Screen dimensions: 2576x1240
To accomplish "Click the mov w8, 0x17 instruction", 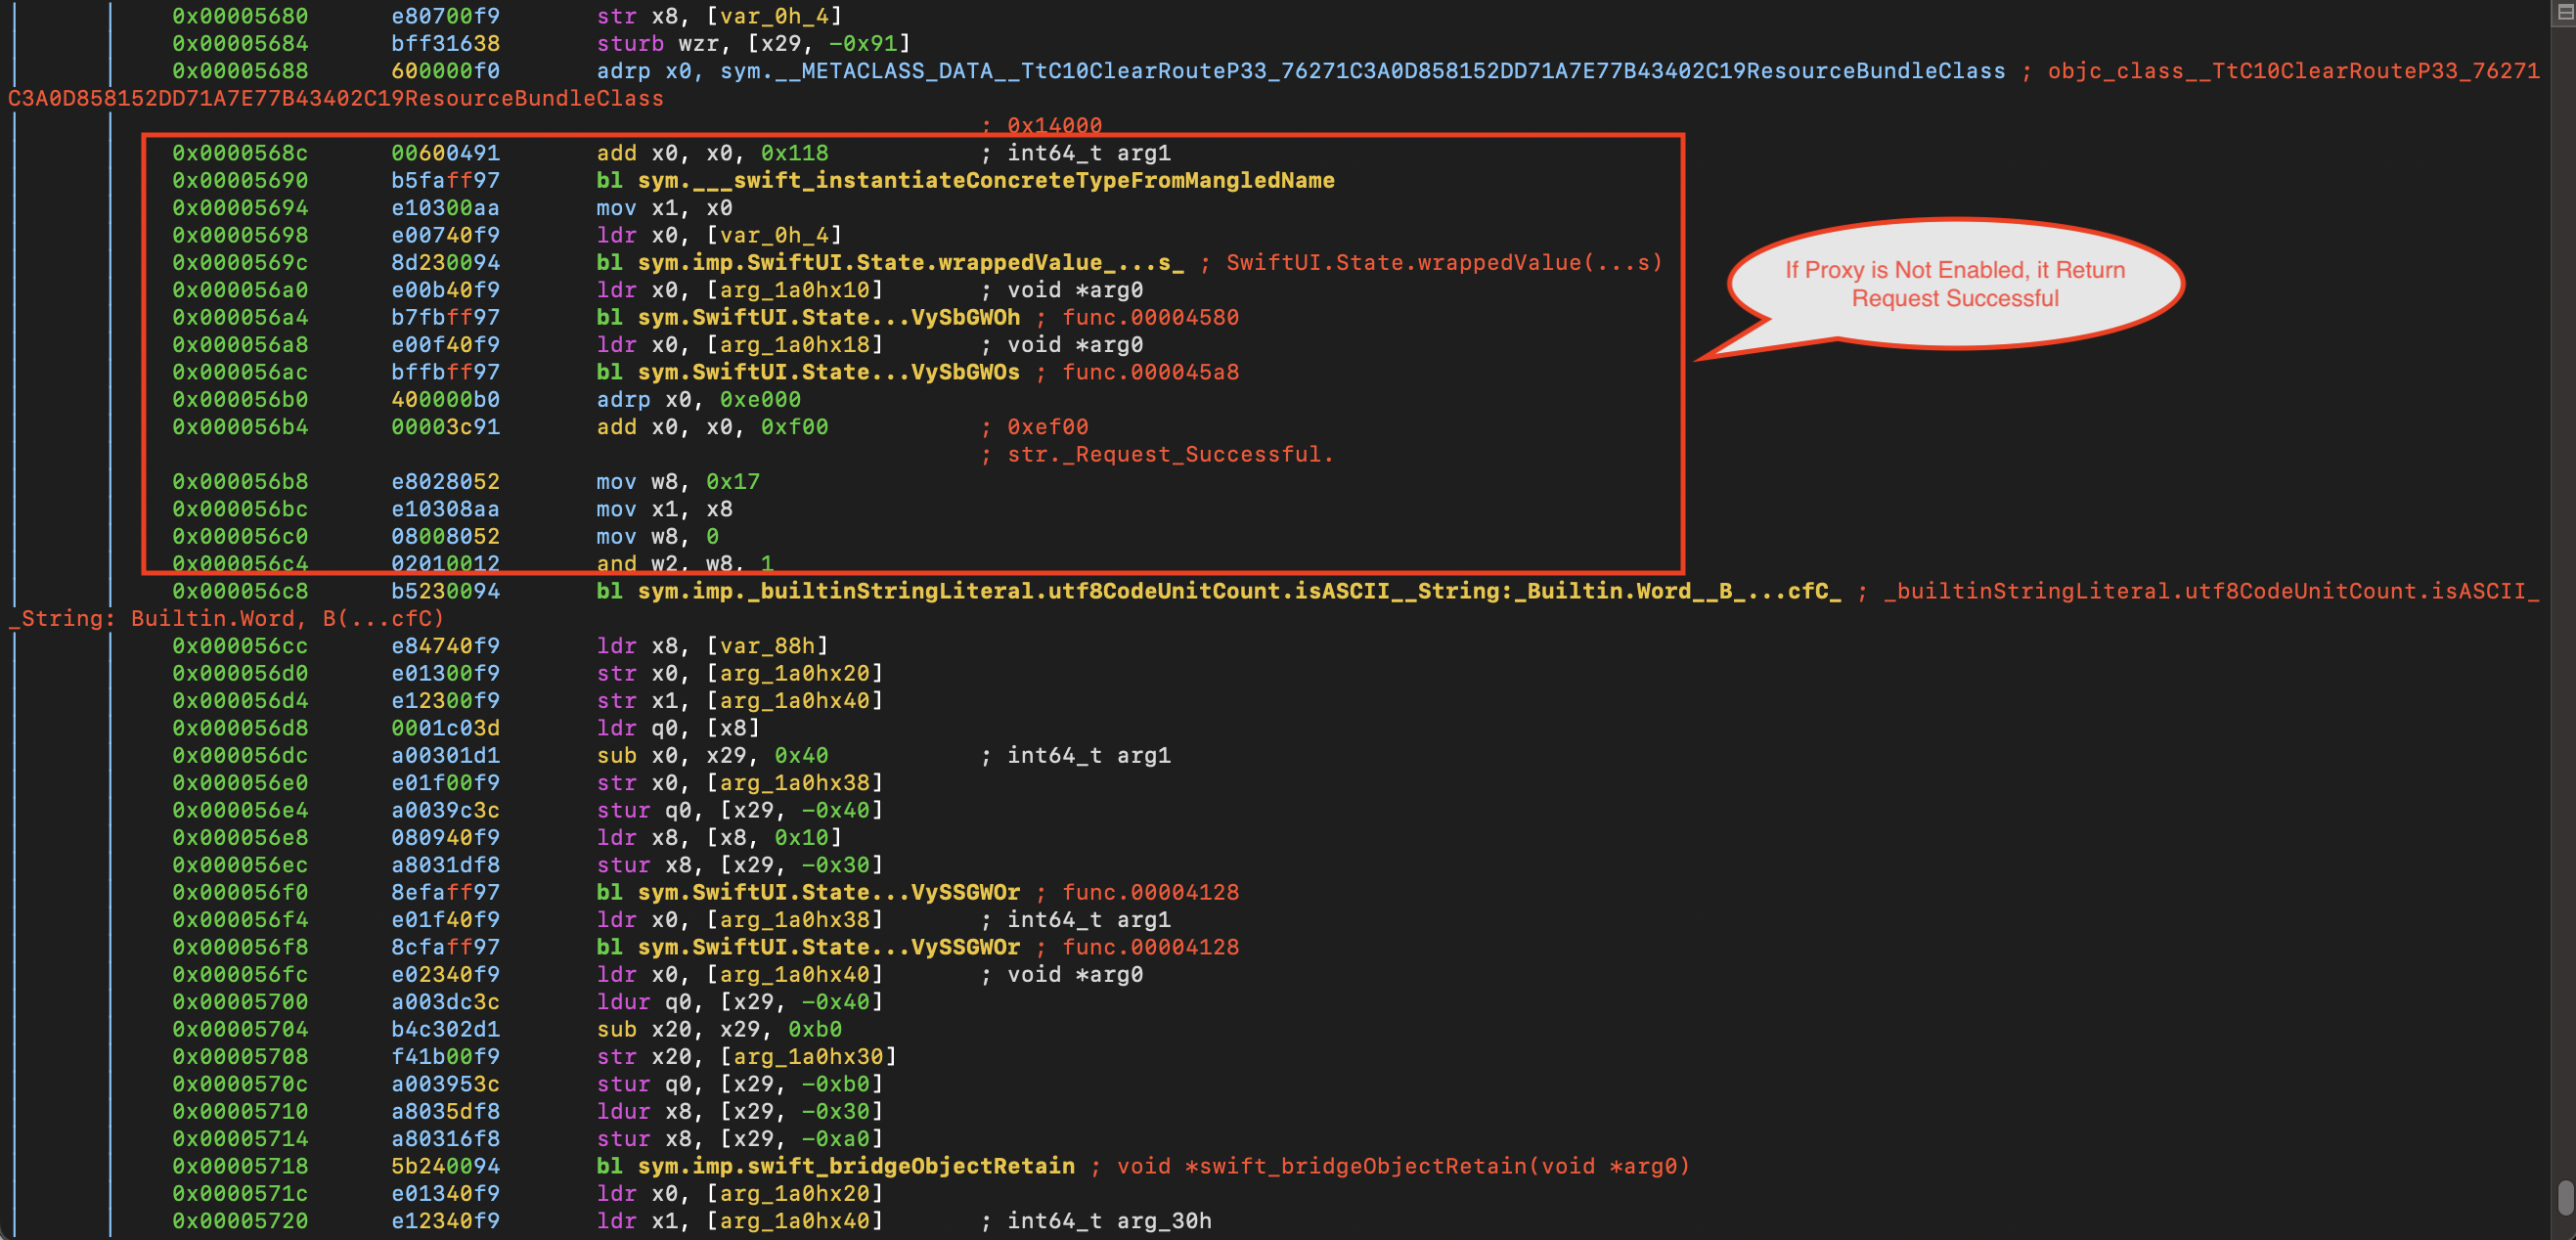I will (678, 482).
